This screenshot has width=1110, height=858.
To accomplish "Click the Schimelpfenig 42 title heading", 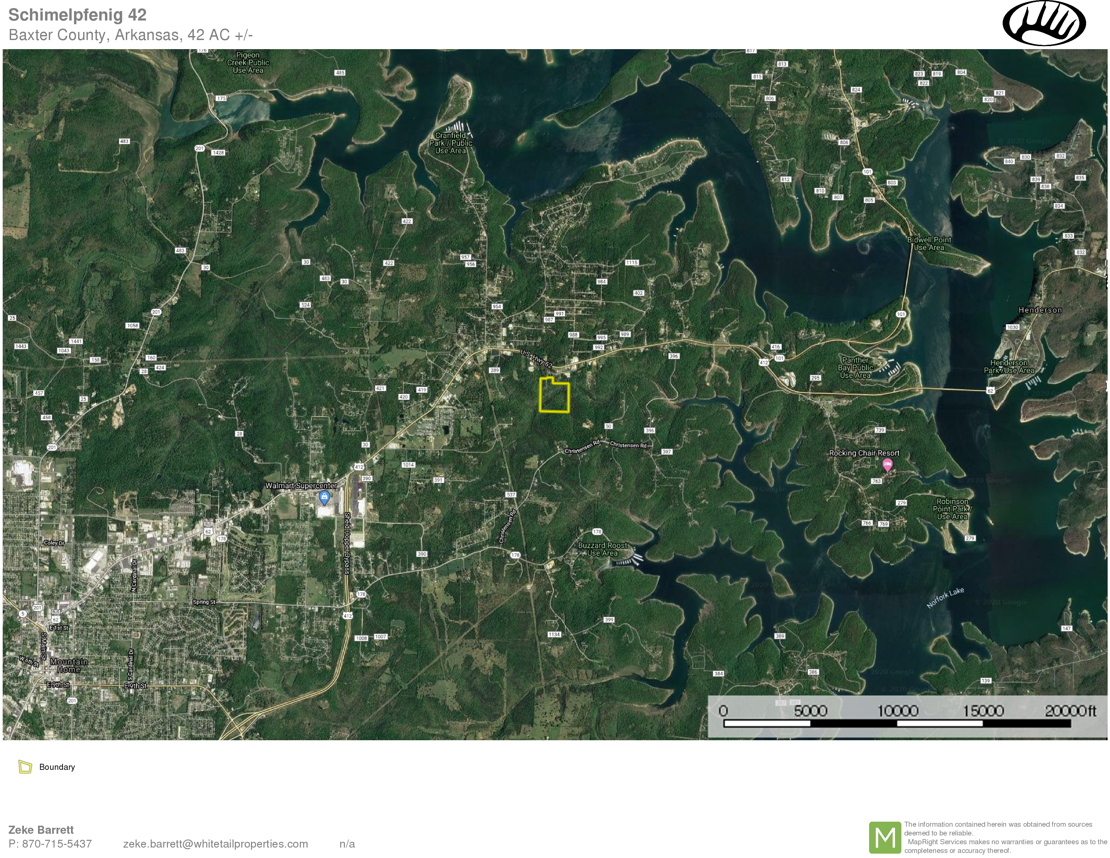I will [x=77, y=15].
